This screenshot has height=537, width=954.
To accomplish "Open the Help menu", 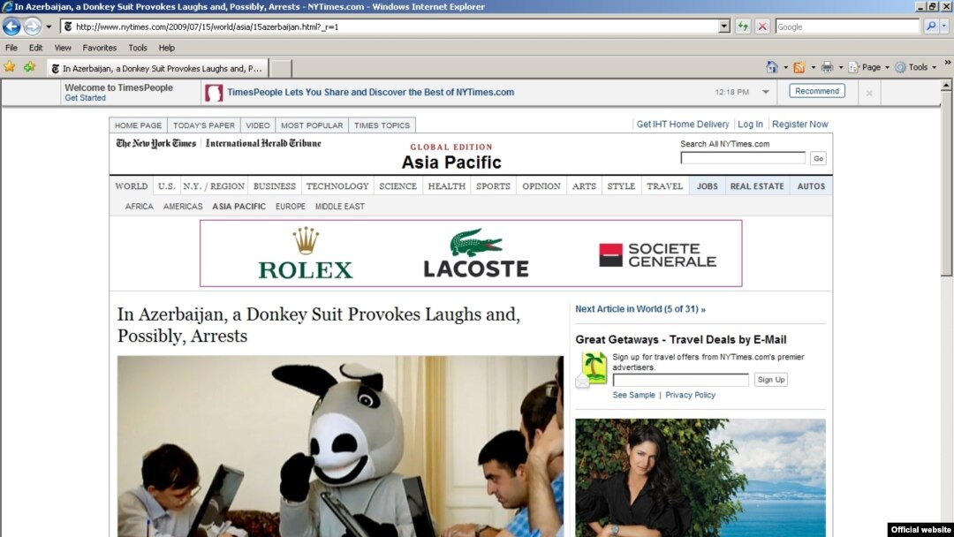I will pos(167,48).
